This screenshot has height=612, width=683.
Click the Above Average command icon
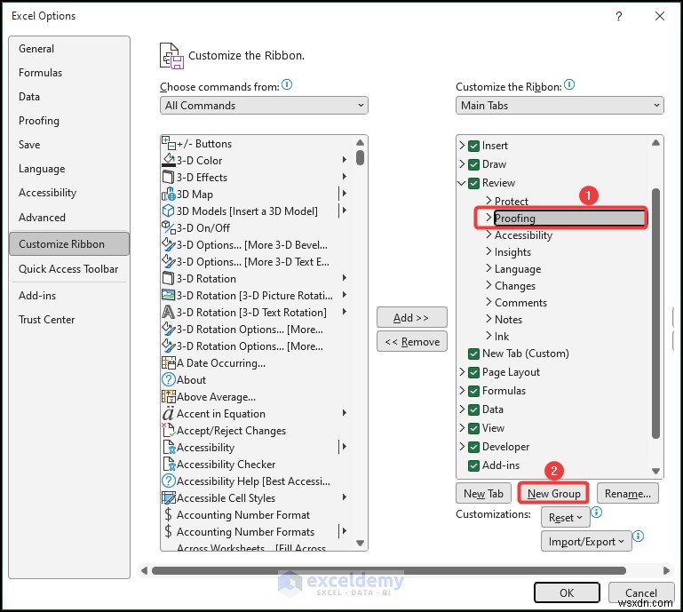coord(168,396)
